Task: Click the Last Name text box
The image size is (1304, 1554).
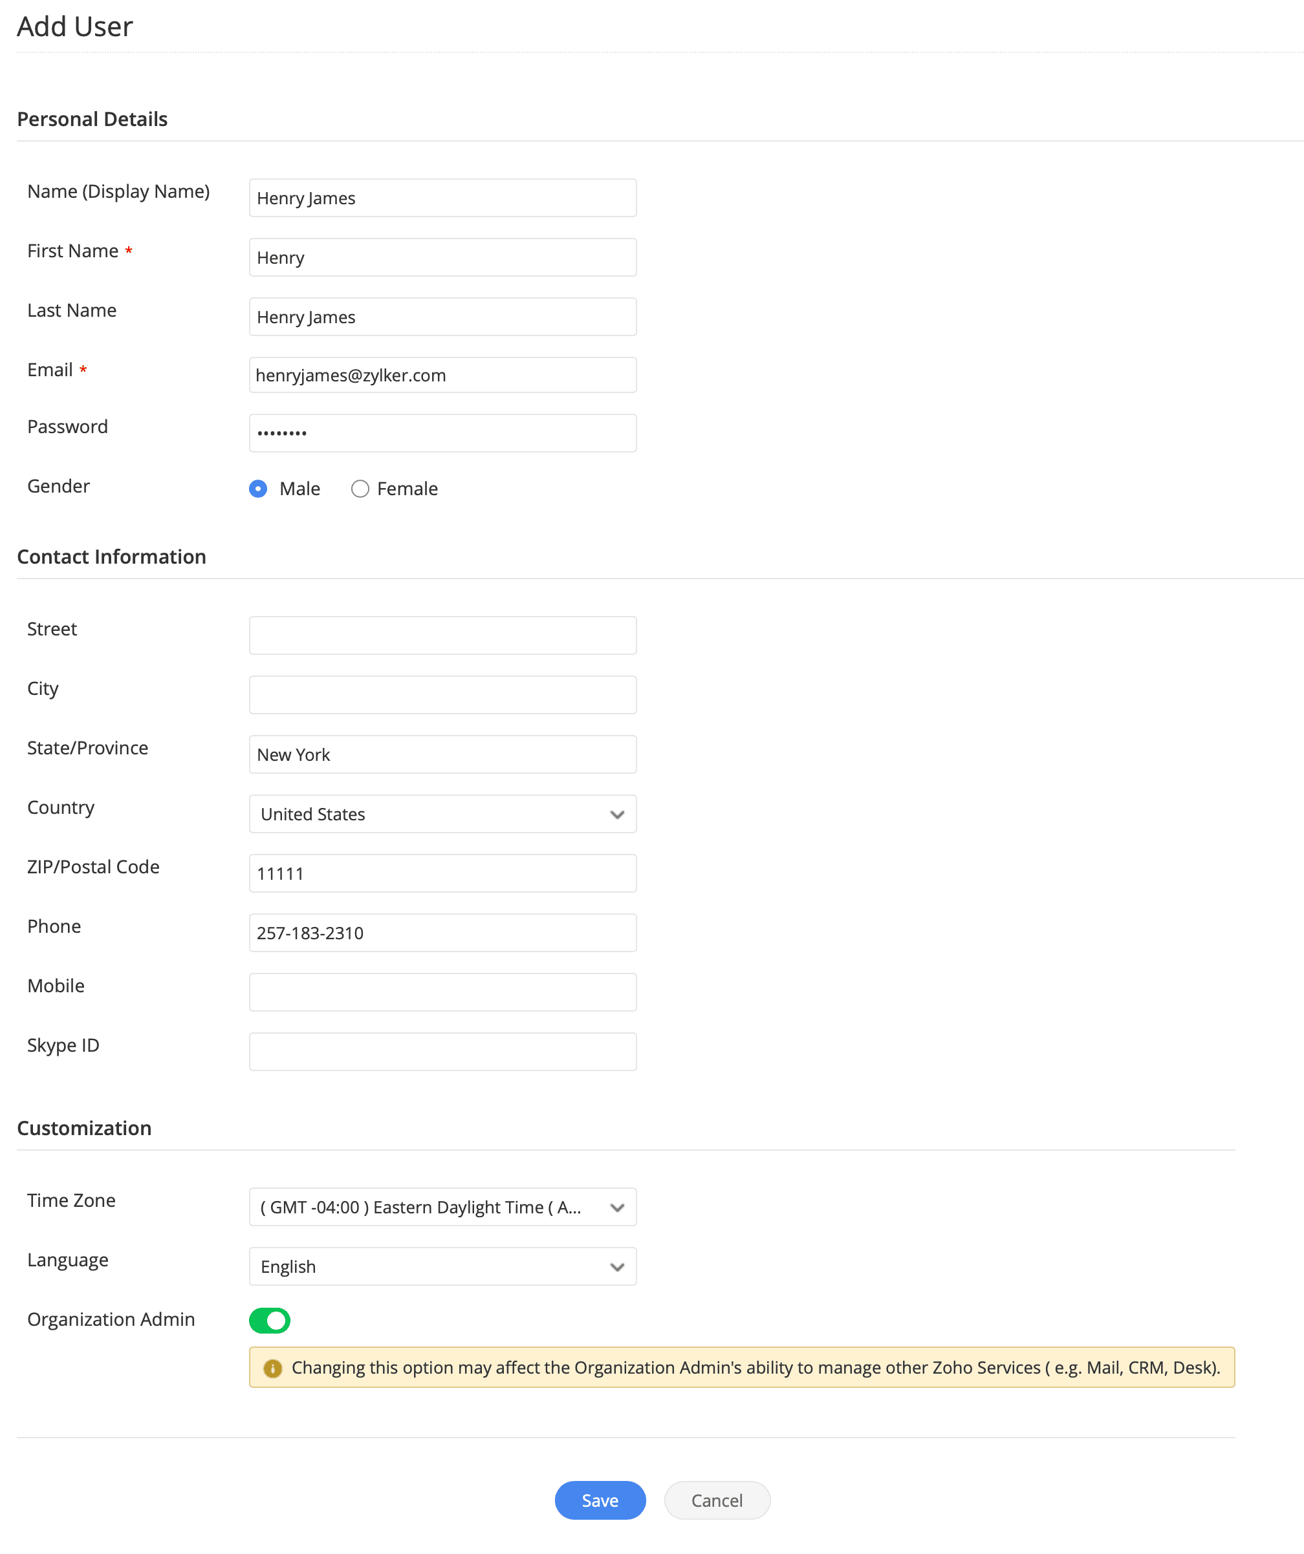Action: point(442,317)
